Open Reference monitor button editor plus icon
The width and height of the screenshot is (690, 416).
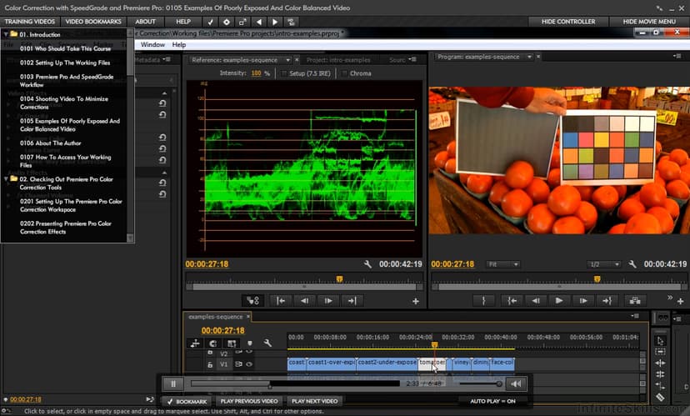tap(415, 302)
